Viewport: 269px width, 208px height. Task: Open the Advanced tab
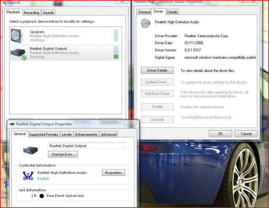coord(109,134)
